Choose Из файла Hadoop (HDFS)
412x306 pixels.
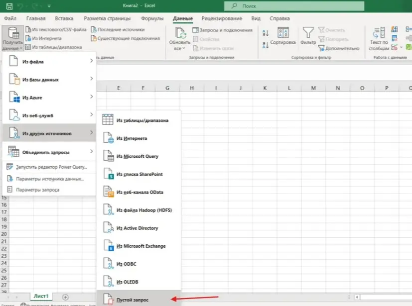click(x=138, y=210)
